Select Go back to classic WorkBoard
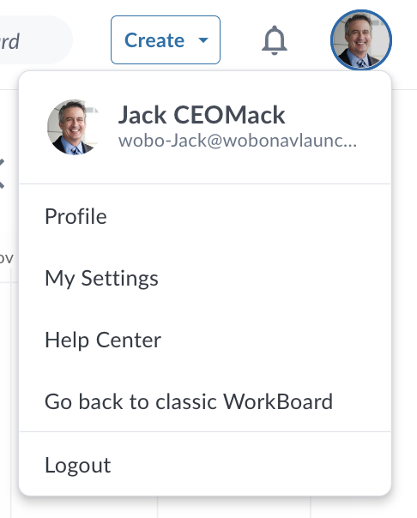Viewport: 417px width, 518px height. 205,401
